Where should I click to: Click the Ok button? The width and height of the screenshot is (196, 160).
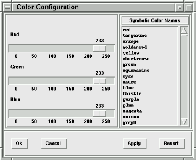pyautogui.click(x=19, y=144)
